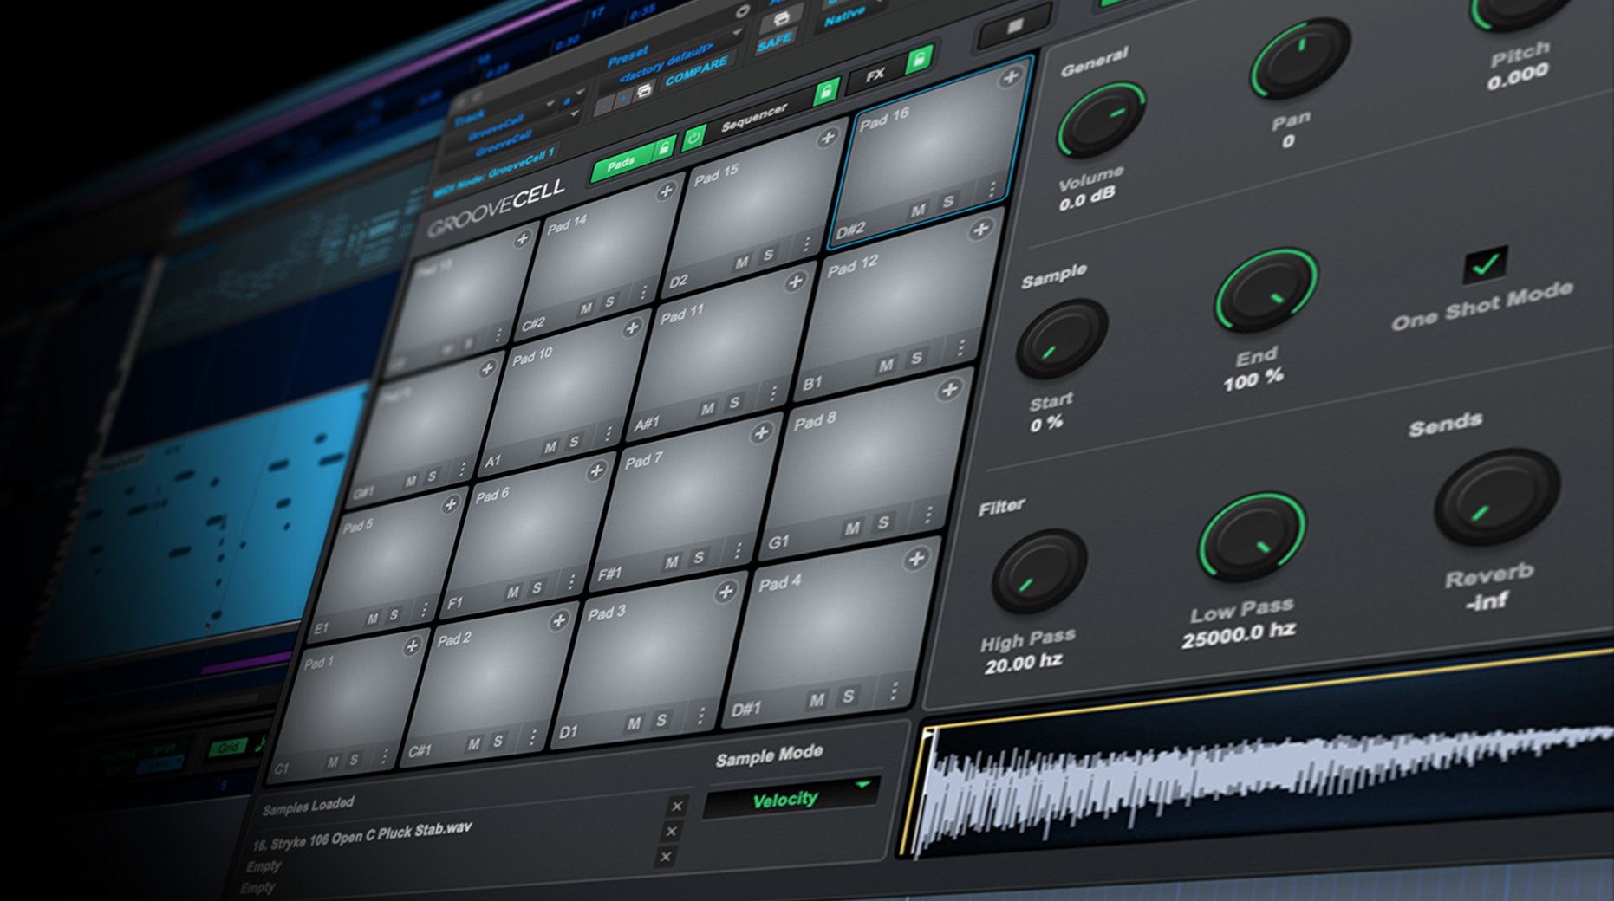Add a sample to Pad 16
Screen dimensions: 1614x901
click(x=1011, y=77)
